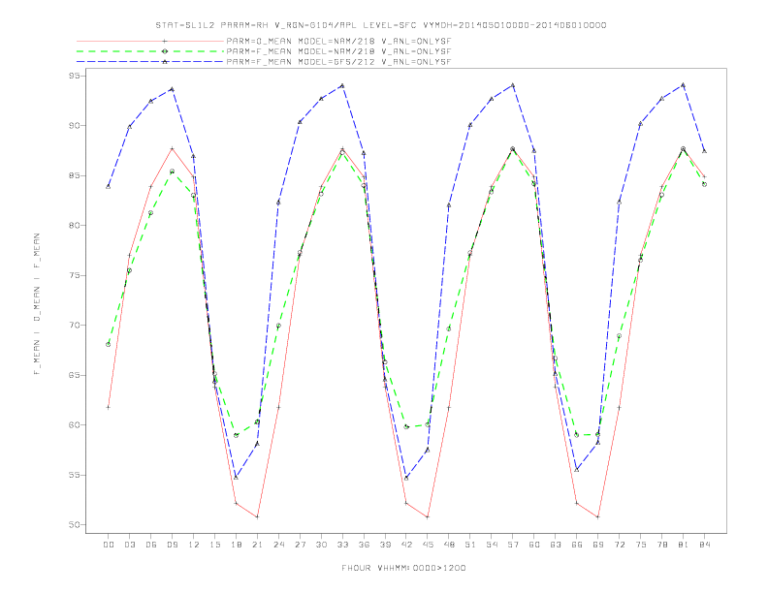Viewport: 768px width, 593px height.
Task: Click x-axis forecast hour label 12
Action: 194,545
